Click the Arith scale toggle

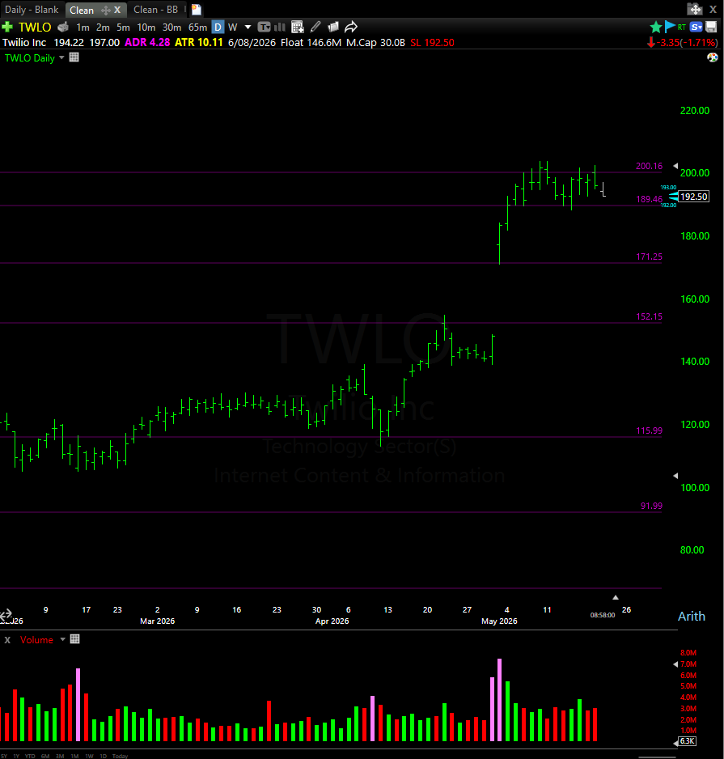coord(692,617)
